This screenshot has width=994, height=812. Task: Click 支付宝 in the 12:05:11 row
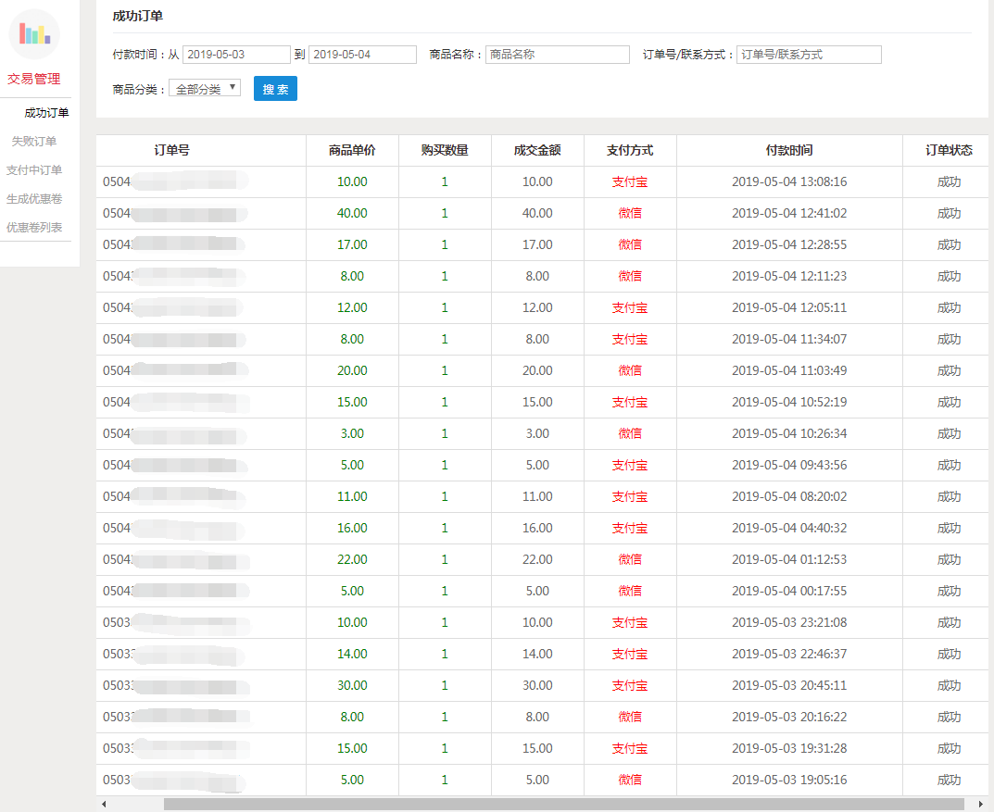click(x=630, y=307)
